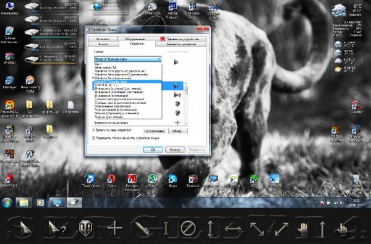Click the Отмена button

coord(175,149)
